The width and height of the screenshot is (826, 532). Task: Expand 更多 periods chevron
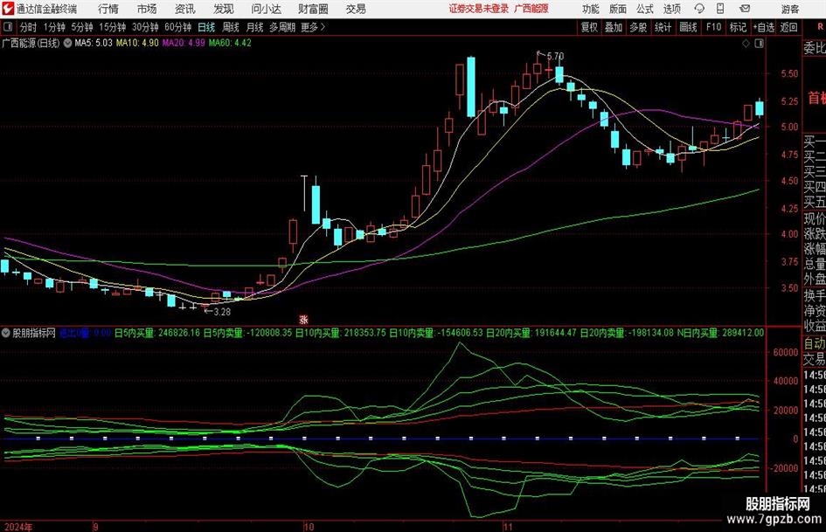(323, 27)
